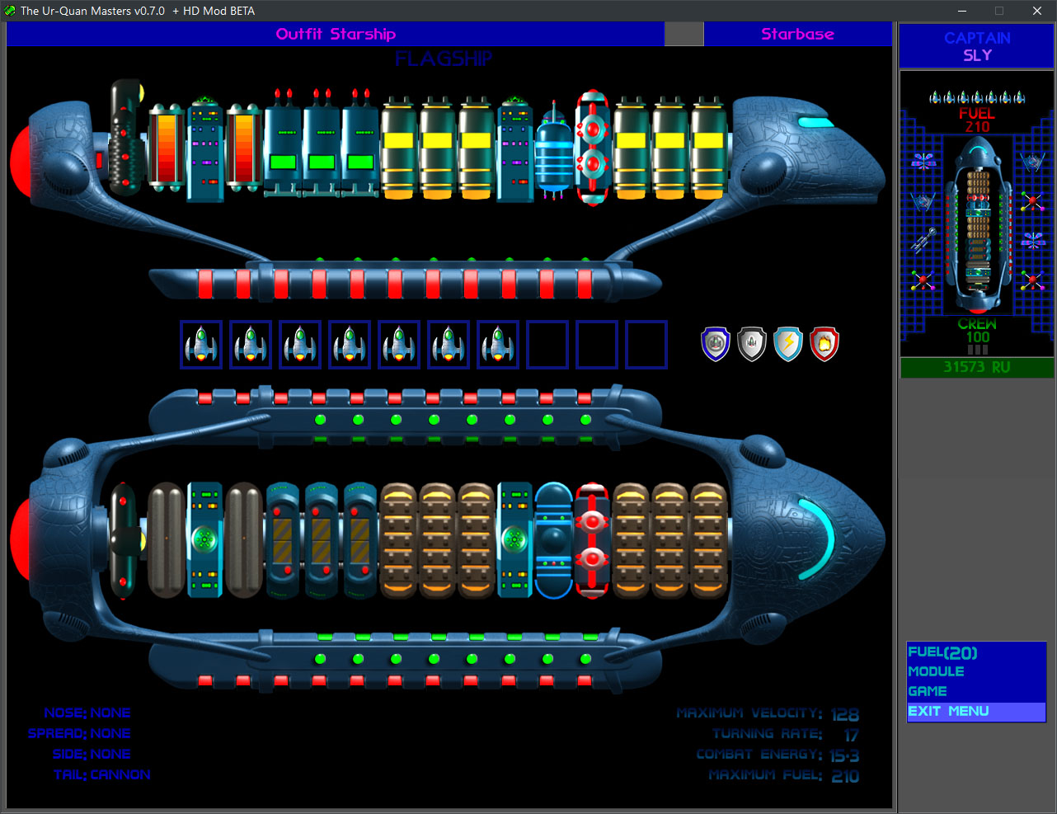Click the grey box beside Starbase header

pos(684,34)
